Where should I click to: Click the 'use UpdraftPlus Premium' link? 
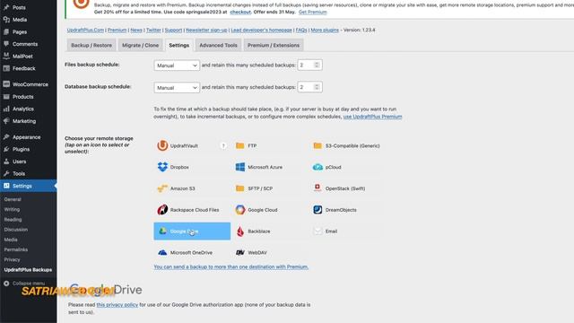coord(373,117)
